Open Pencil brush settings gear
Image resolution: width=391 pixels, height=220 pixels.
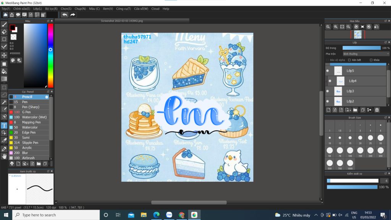click(47, 97)
